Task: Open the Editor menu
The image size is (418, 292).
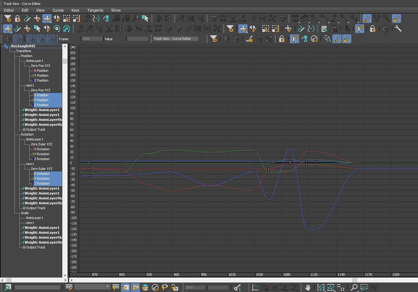Action: pos(9,10)
